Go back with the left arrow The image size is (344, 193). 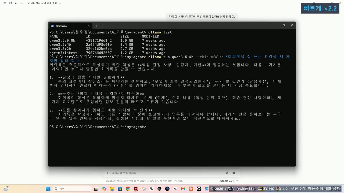click(x=16, y=3)
